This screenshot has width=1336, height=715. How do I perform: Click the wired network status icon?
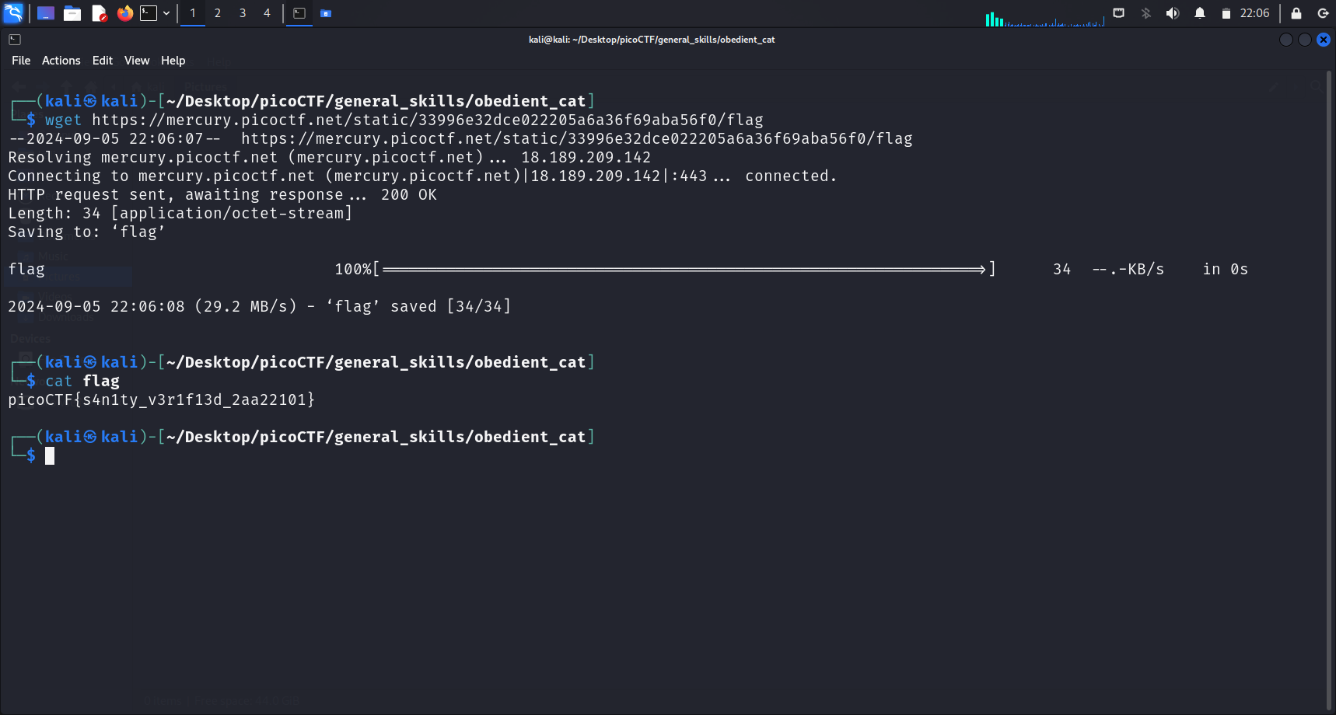coord(1118,13)
